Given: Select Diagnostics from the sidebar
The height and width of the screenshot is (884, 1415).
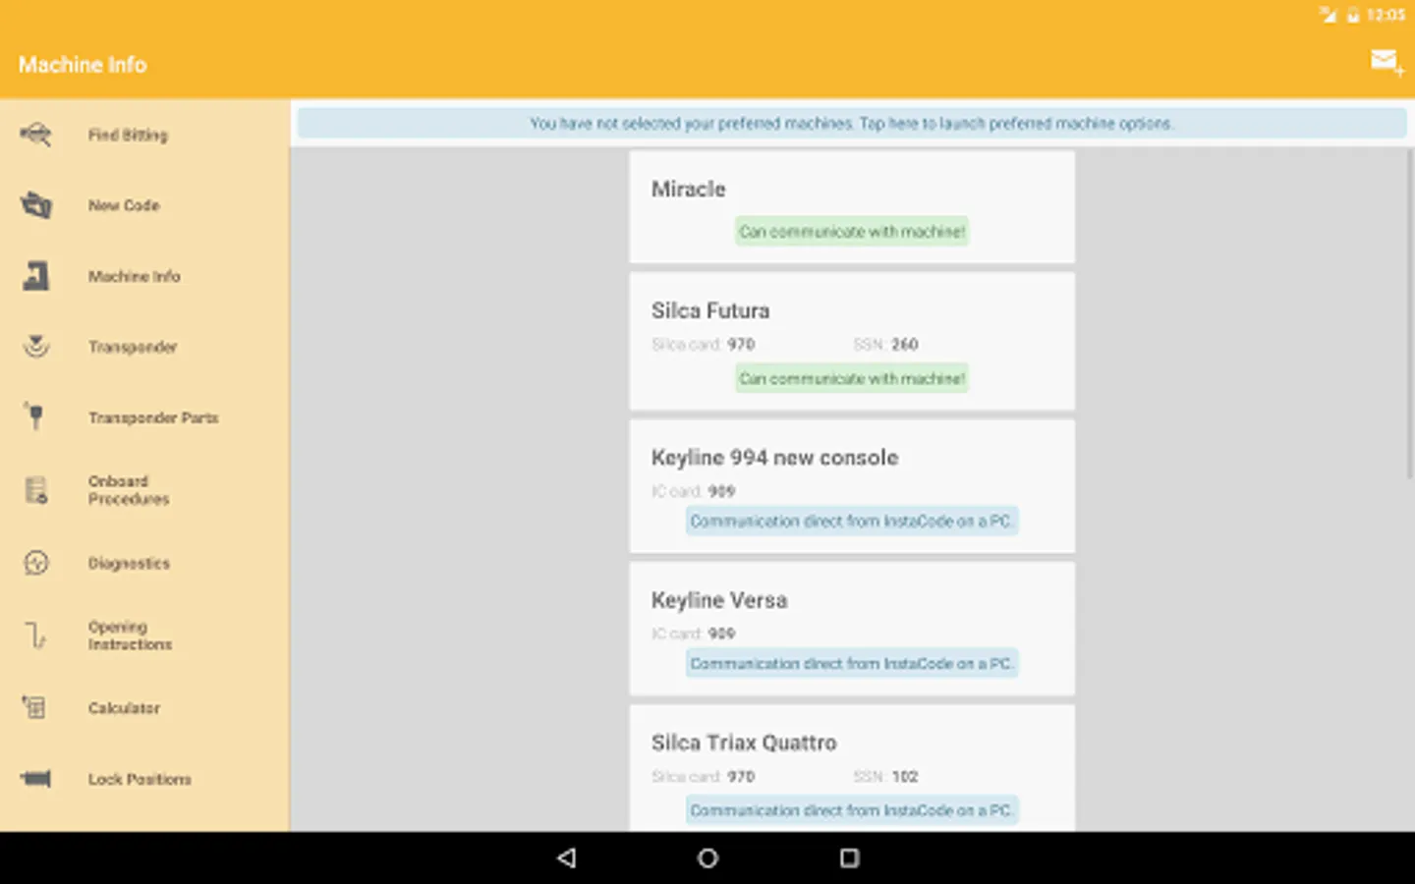Looking at the screenshot, I should click(x=144, y=563).
